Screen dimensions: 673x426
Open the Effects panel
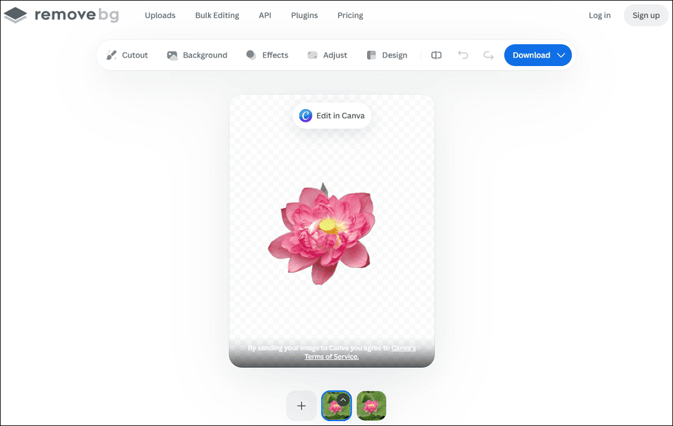click(267, 55)
